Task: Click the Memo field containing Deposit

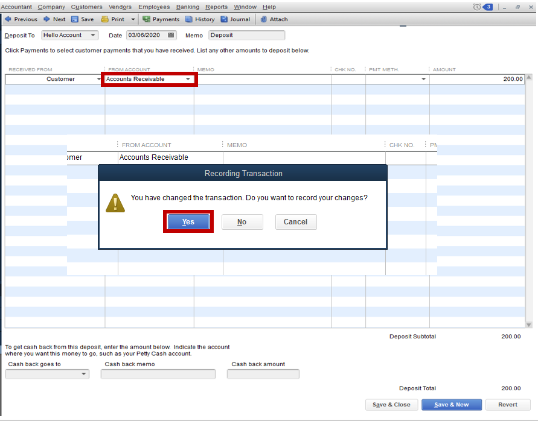Action: point(247,35)
